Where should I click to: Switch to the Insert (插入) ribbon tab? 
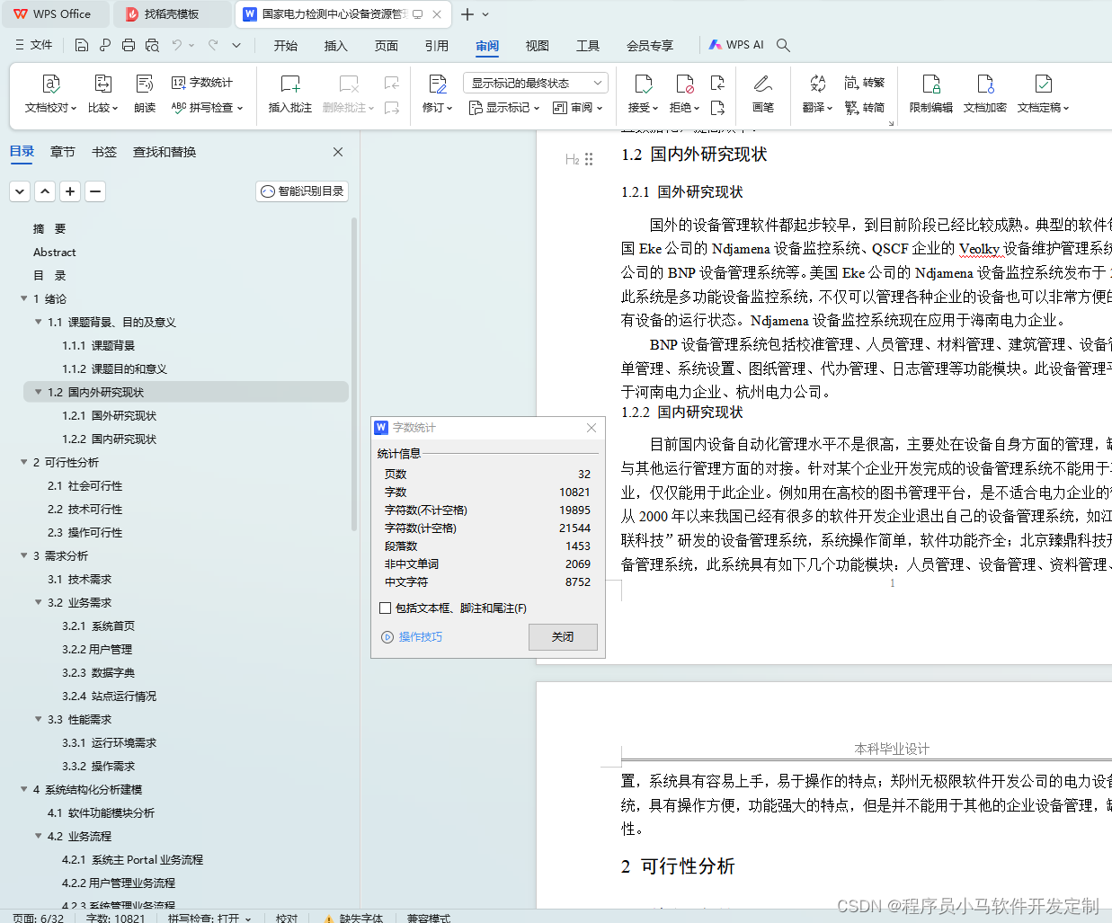click(336, 46)
